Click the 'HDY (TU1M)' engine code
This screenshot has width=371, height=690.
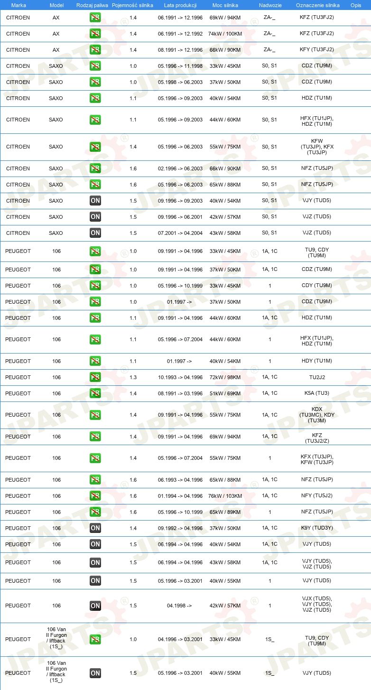tap(317, 361)
